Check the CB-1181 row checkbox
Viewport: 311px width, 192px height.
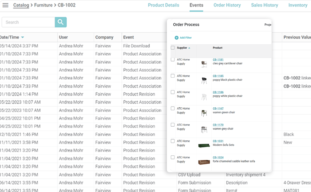[173, 59]
